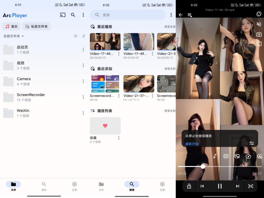The height and width of the screenshot is (198, 264).
Task: Pause the playing video
Action: [x=220, y=186]
